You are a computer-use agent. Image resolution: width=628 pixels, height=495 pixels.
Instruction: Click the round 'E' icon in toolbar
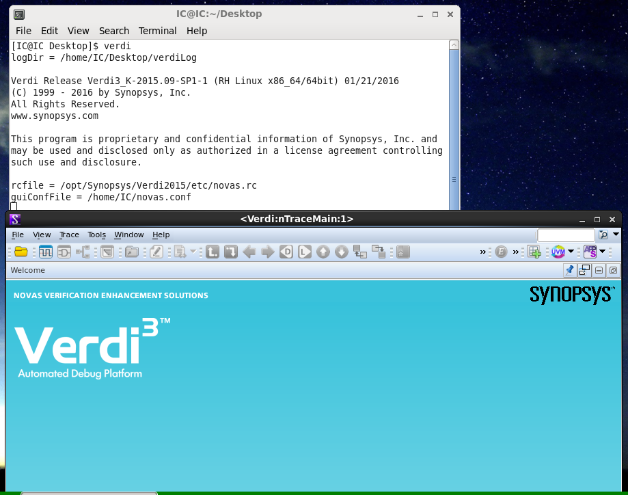[501, 252]
